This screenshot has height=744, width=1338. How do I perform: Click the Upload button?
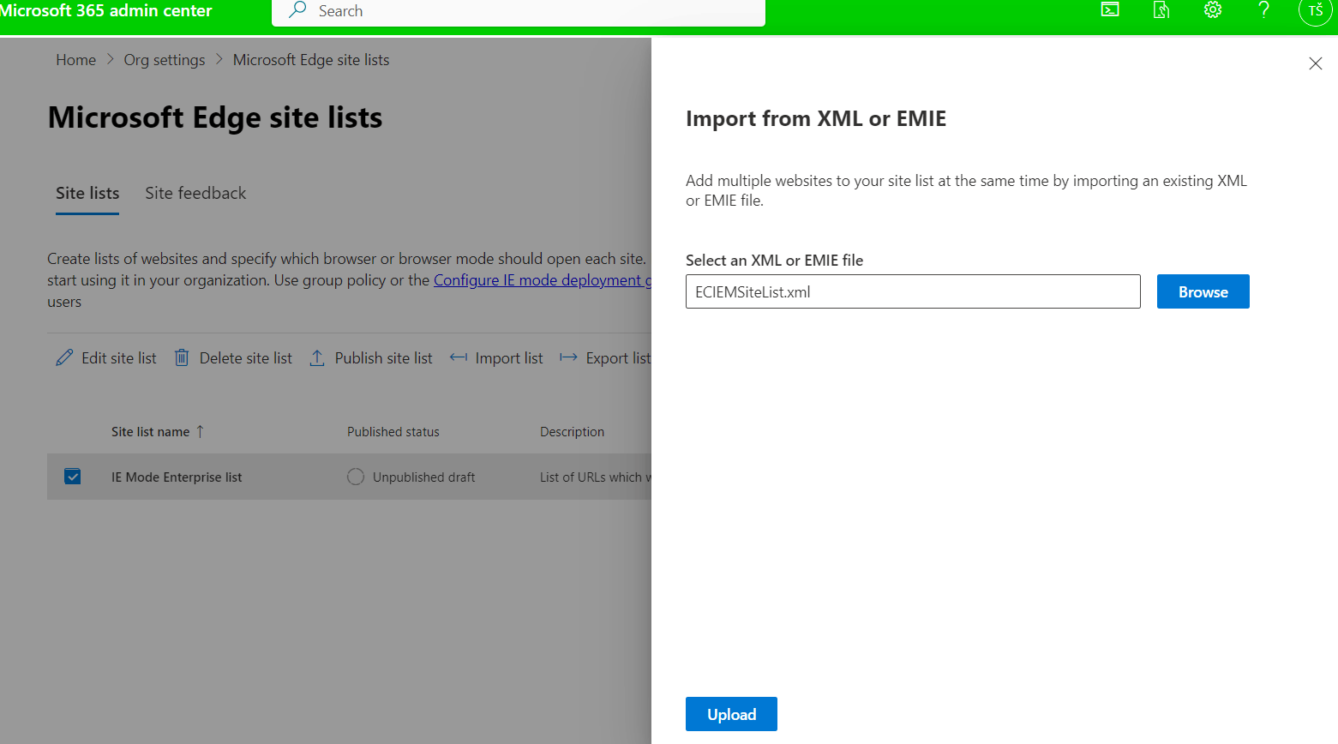731,714
